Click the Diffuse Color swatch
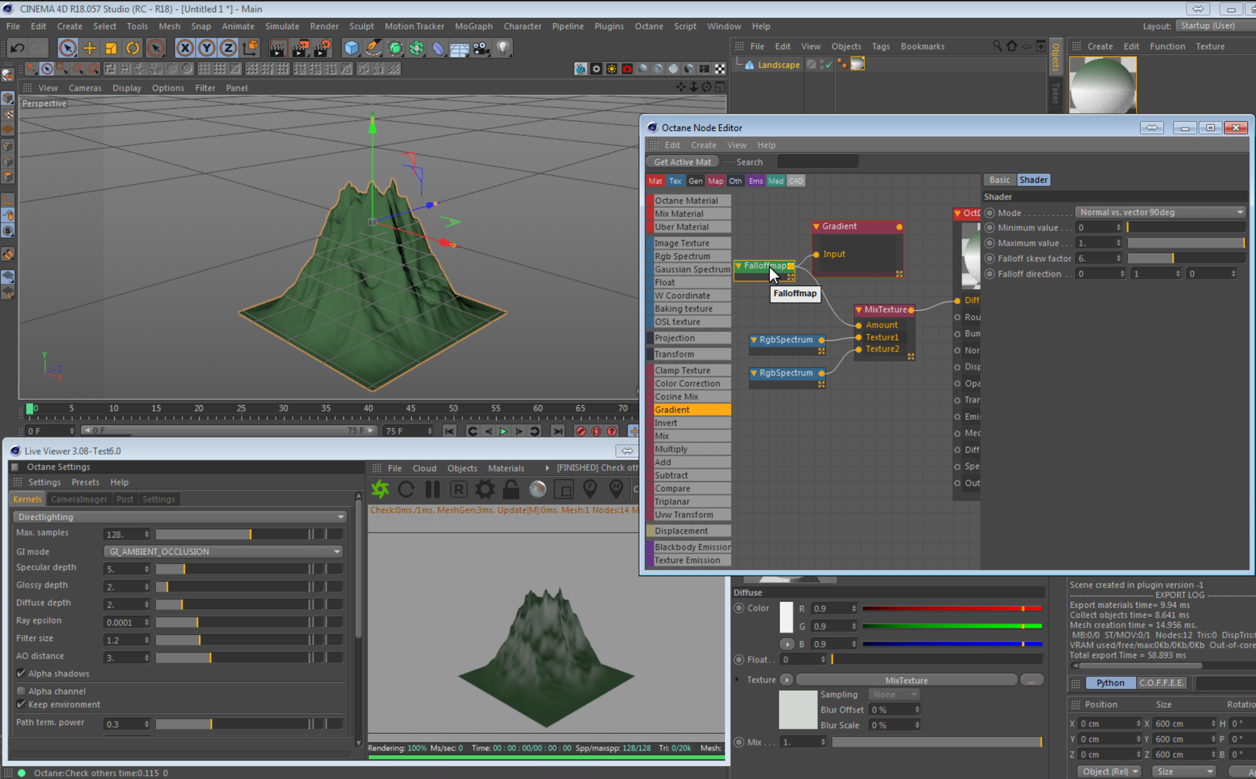 coord(786,617)
